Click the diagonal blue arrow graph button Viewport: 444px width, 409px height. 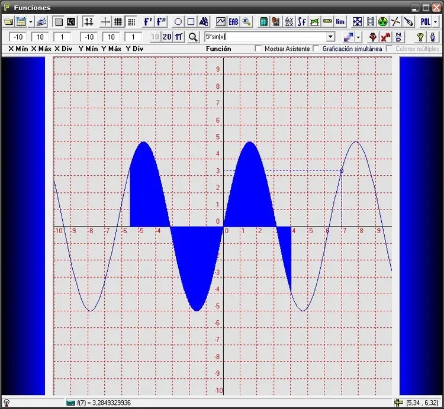point(348,37)
